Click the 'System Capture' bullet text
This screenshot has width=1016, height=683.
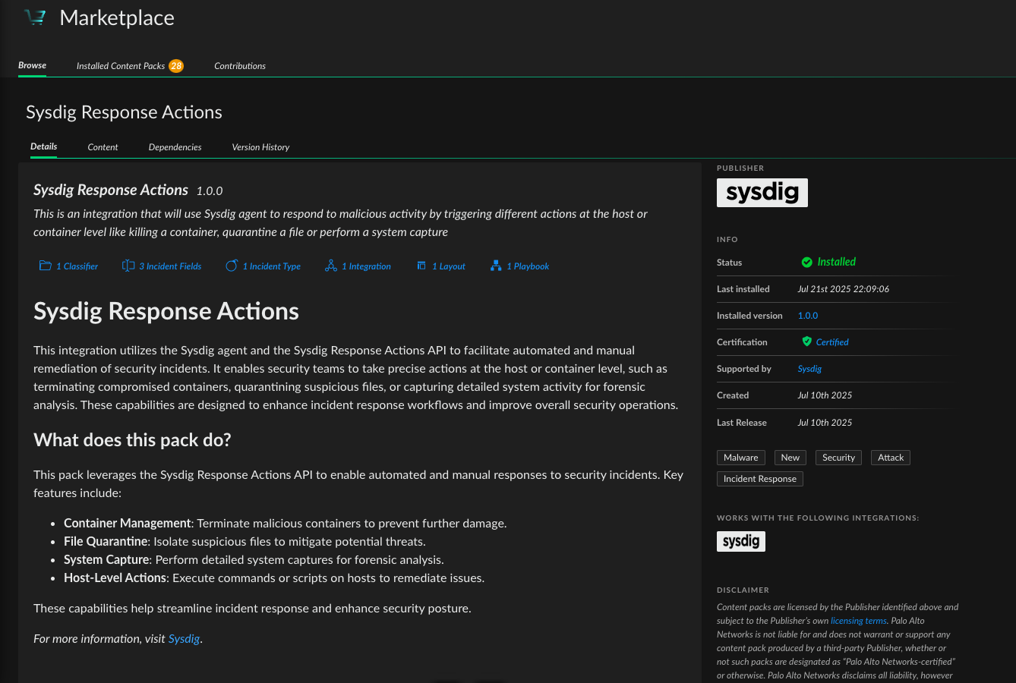106,560
